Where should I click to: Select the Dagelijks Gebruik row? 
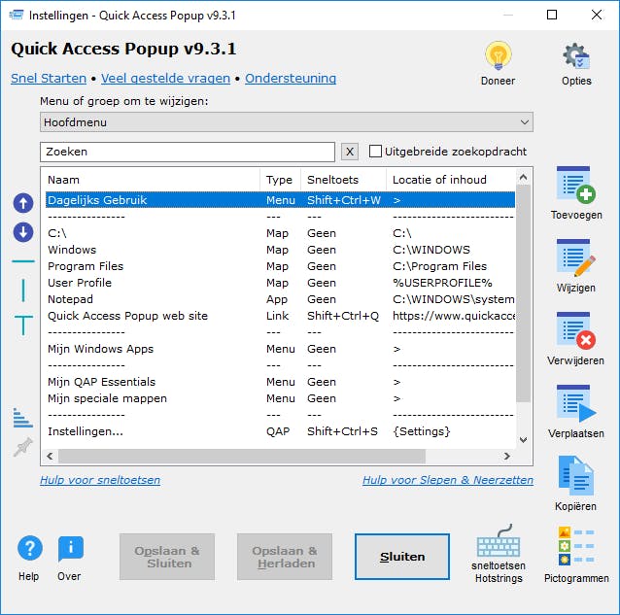click(280, 200)
